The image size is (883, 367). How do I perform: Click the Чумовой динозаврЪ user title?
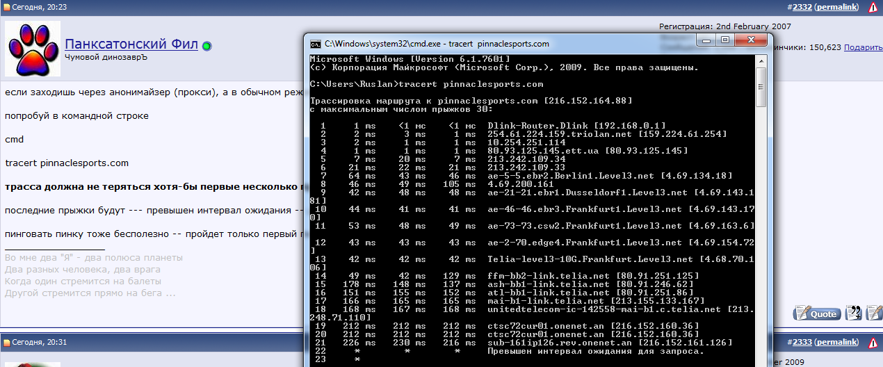(106, 58)
